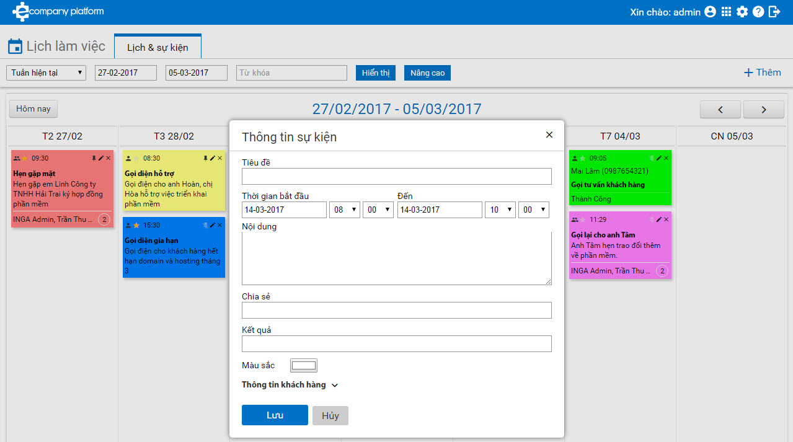Edit the Gọi điện hỗ trợ event
The image size is (793, 442).
213,158
